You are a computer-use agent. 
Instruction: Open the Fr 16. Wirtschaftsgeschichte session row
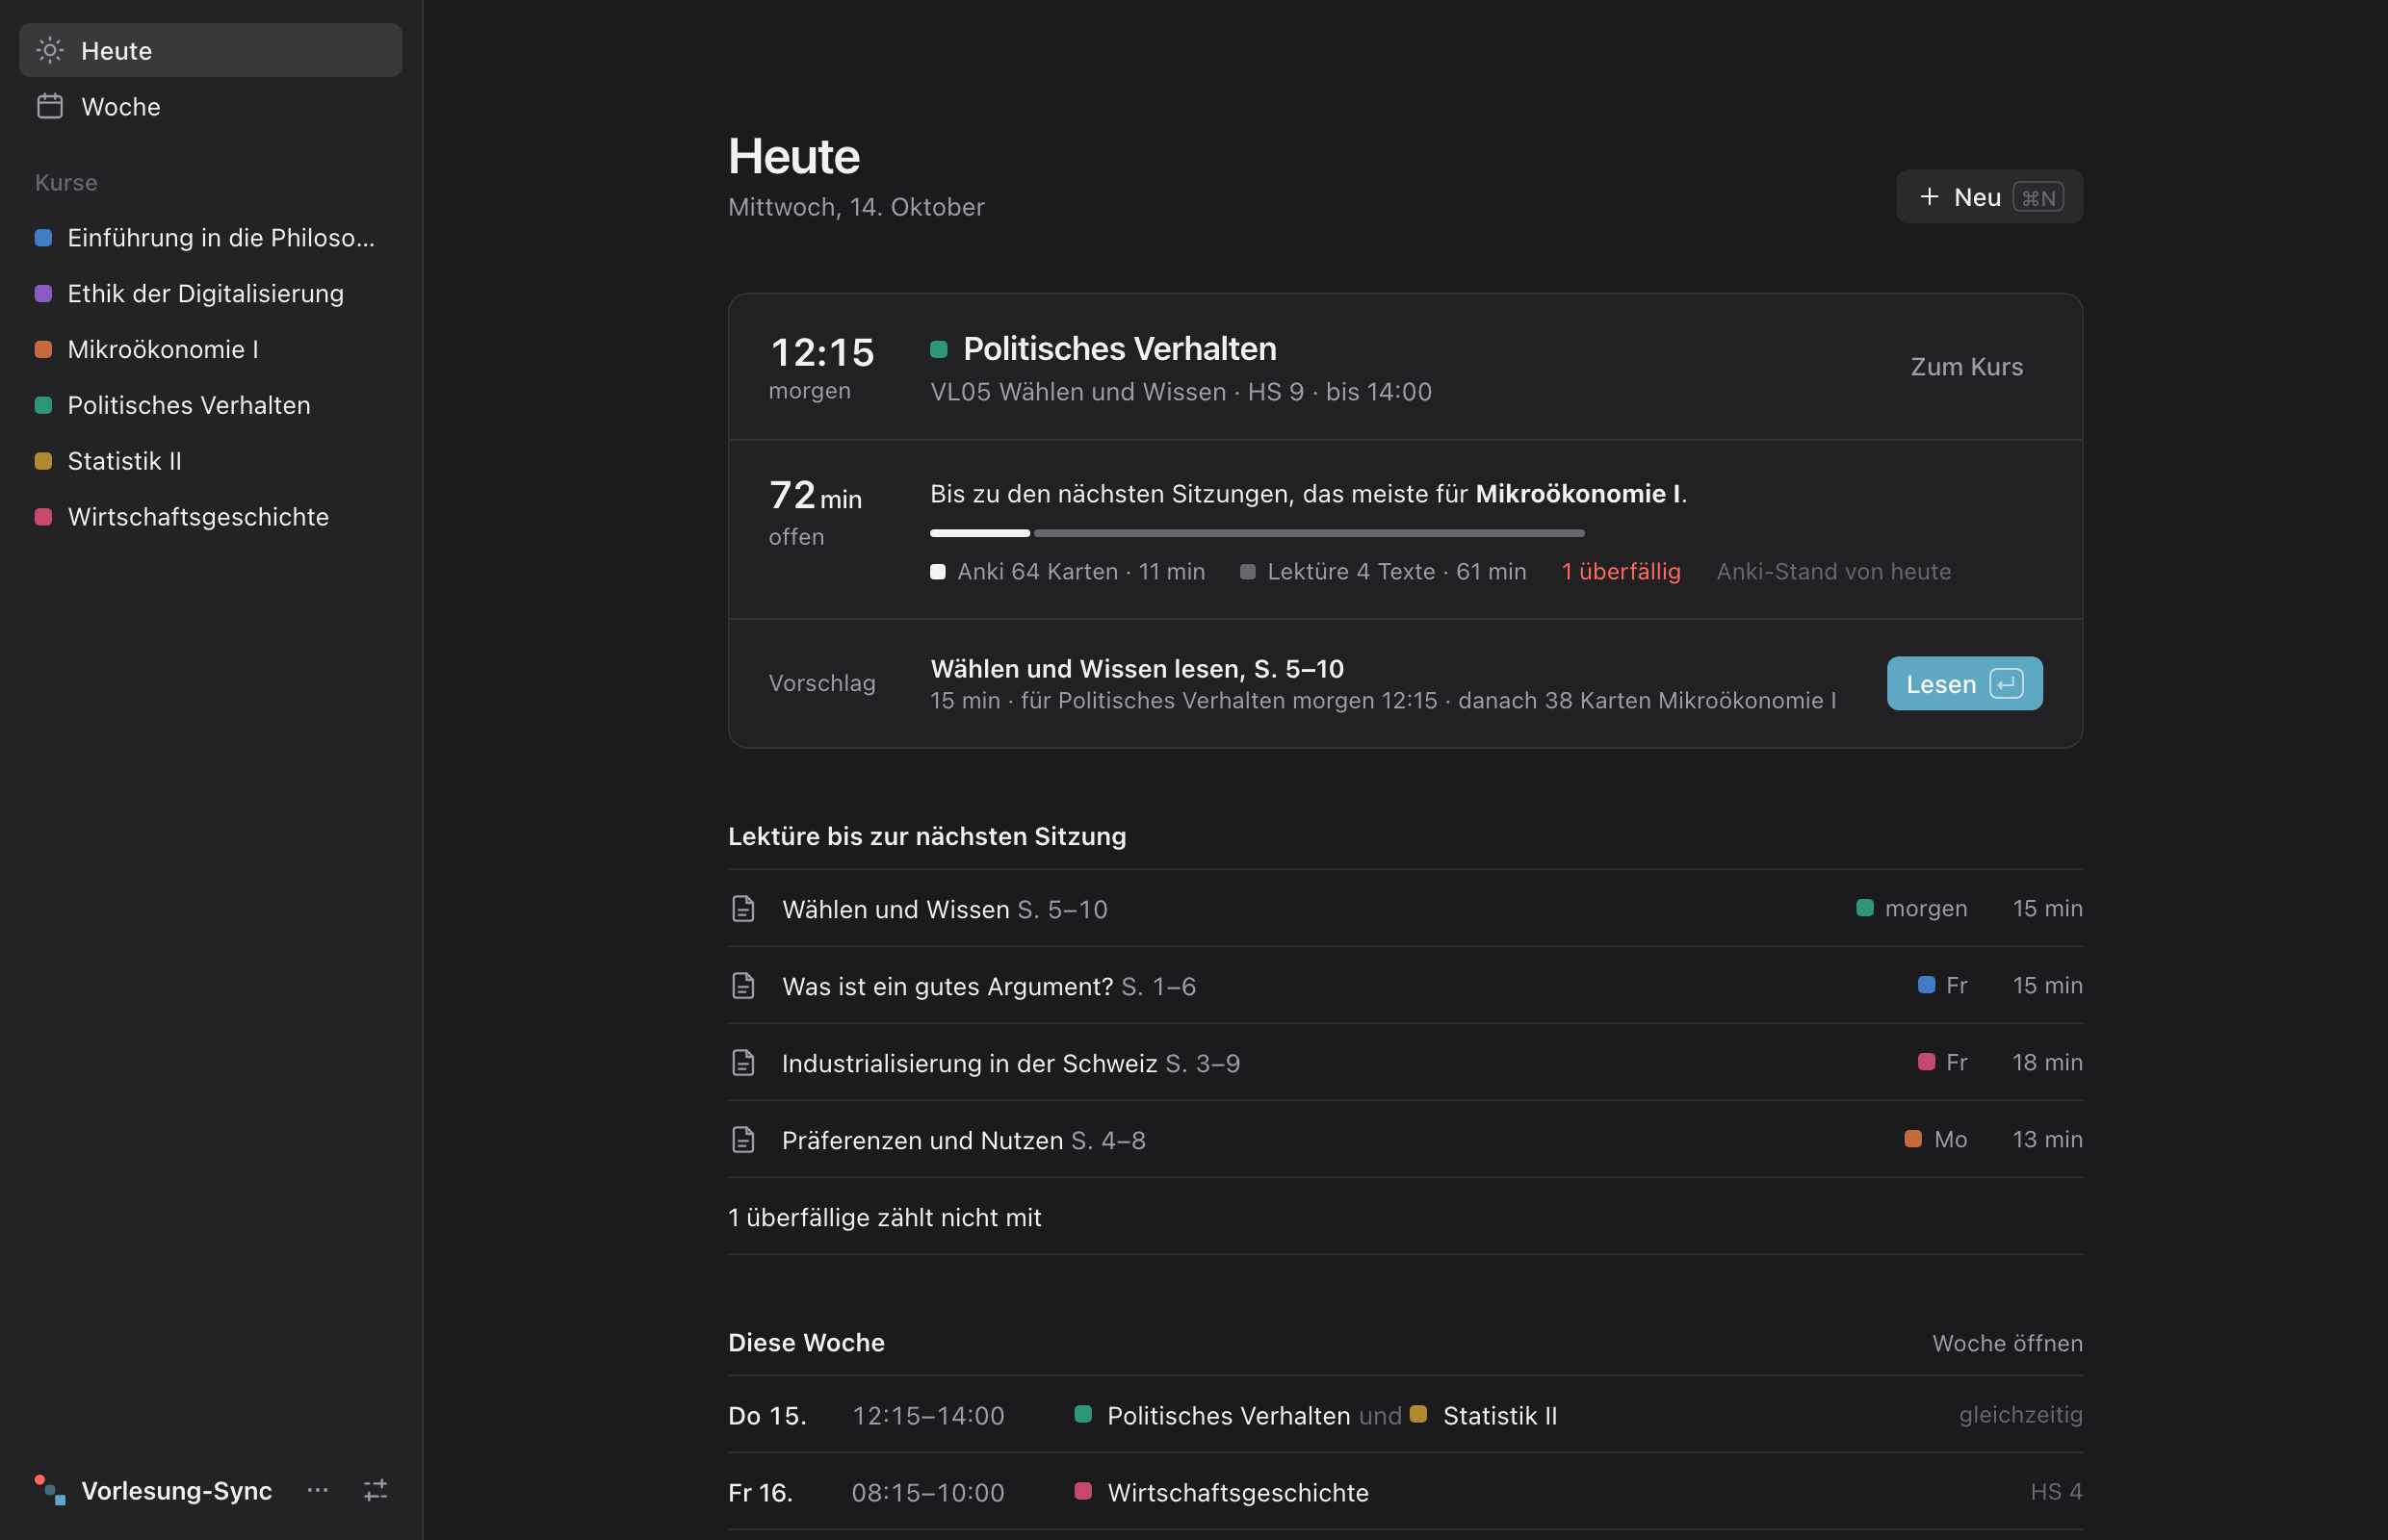1405,1492
